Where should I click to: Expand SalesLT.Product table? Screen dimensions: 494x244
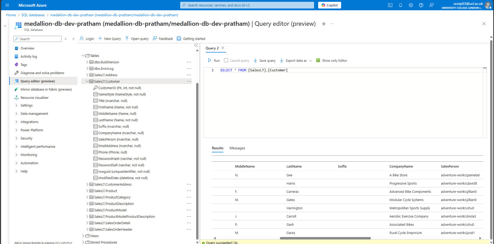tap(87, 191)
